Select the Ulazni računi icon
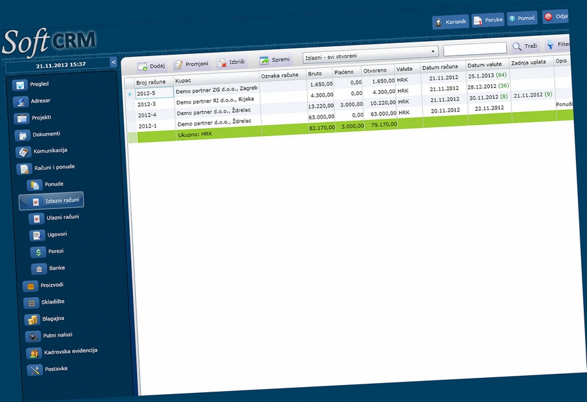Viewport: 587px width, 402px height. click(x=37, y=218)
